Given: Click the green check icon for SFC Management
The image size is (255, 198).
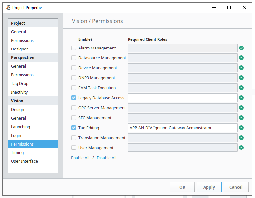Looking at the screenshot, I should [241, 118].
